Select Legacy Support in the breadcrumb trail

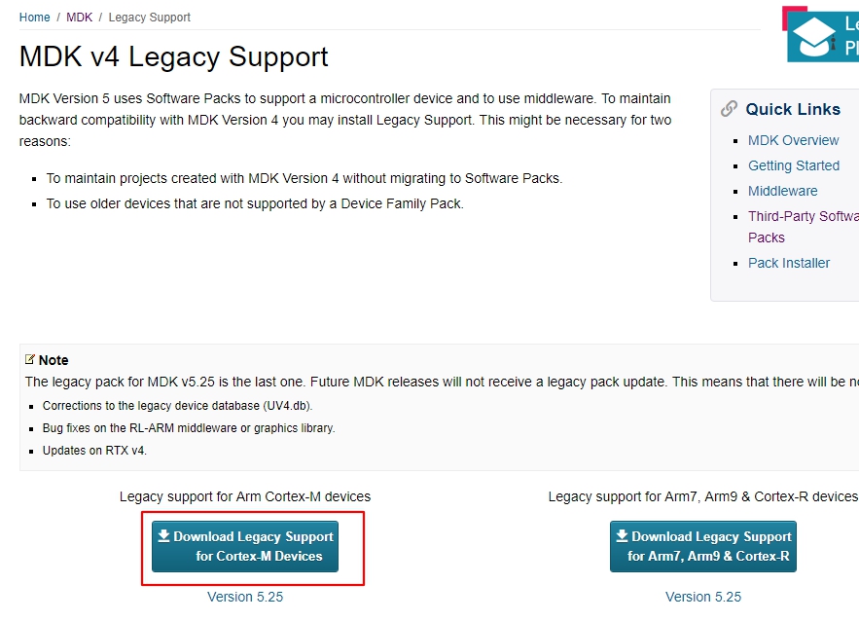[x=149, y=17]
